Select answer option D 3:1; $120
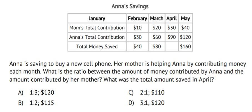The image size is (252, 112). click(146, 103)
